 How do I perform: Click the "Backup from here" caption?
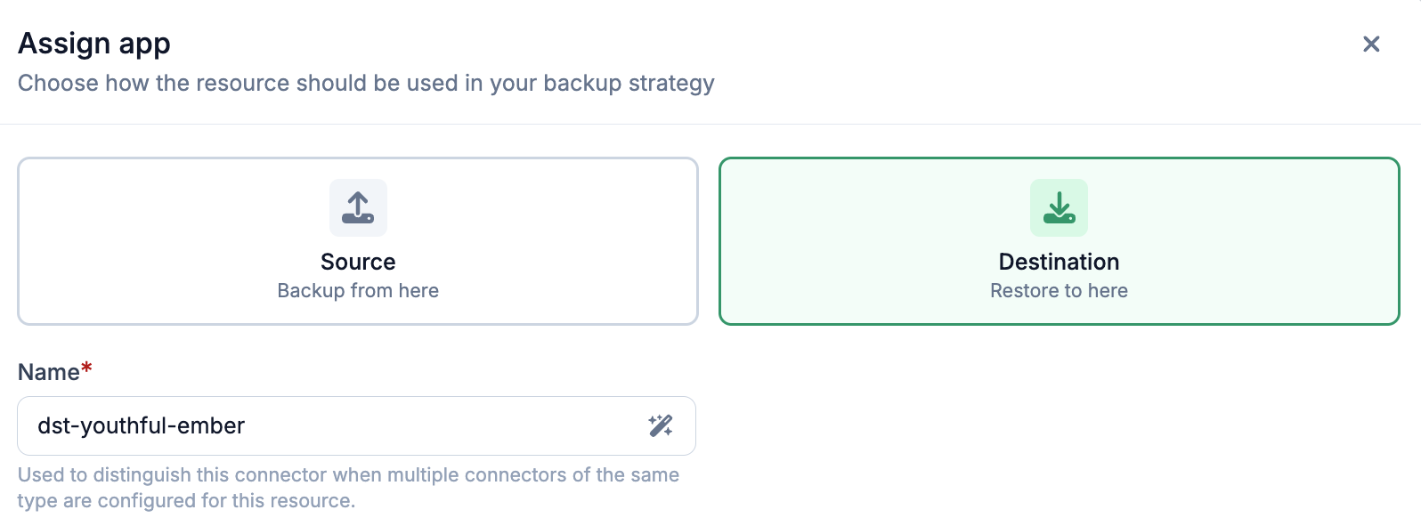point(358,291)
